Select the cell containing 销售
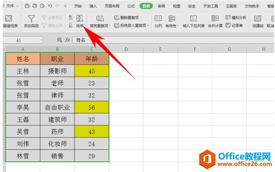 (57, 156)
